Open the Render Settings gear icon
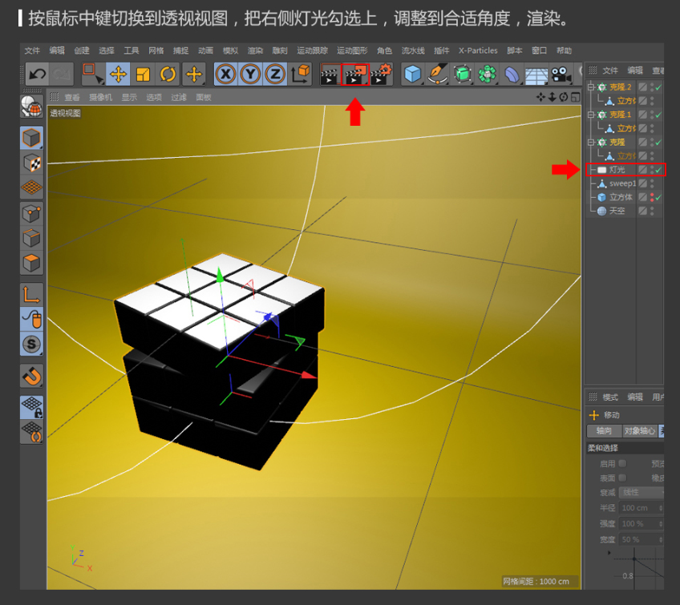Screen dimensions: 680x605 [381, 75]
